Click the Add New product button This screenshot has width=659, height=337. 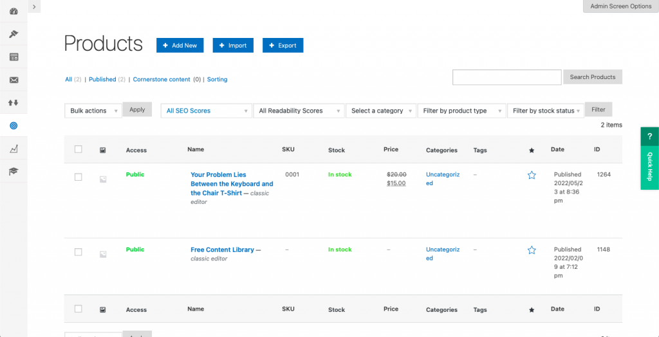click(x=180, y=45)
